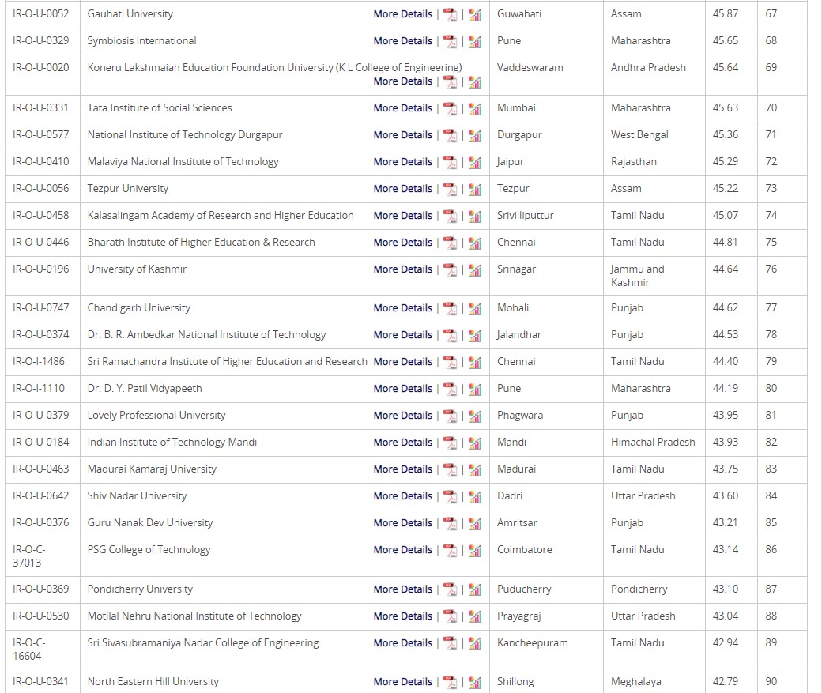Open More Details for Kalasalingam Academy
Image resolution: width=822 pixels, height=693 pixels.
tap(402, 216)
